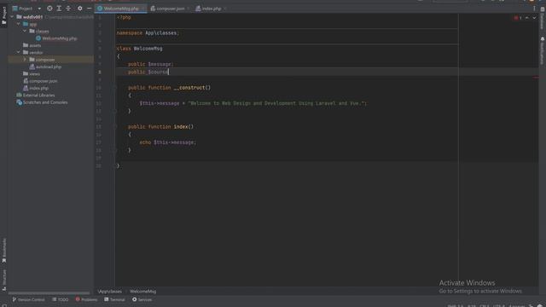Toggle the Bookmarks tool window sidebar button

(x=3, y=250)
